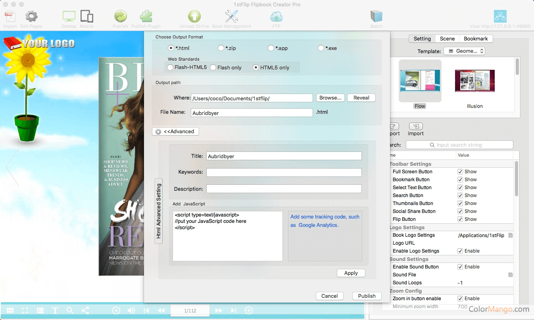
Task: Switch to Desktop preview mode
Action: [x=69, y=17]
